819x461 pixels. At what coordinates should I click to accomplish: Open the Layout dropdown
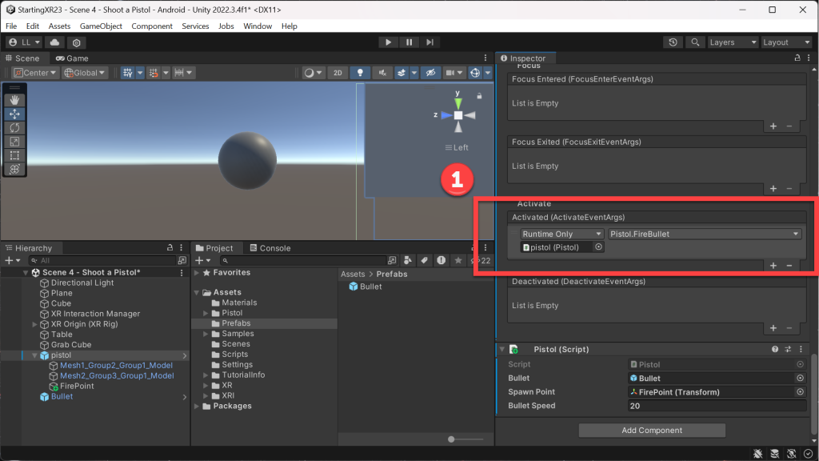[x=786, y=42]
